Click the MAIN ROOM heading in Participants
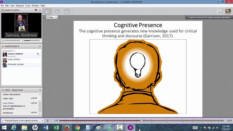The image size is (233, 131). coord(9,51)
